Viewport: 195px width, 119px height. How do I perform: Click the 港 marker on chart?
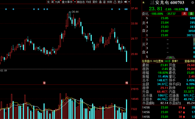pos(44,83)
